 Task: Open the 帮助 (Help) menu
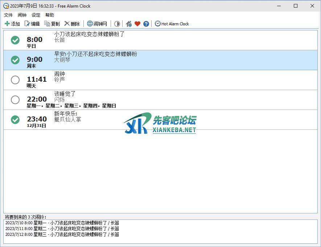[x=50, y=15]
